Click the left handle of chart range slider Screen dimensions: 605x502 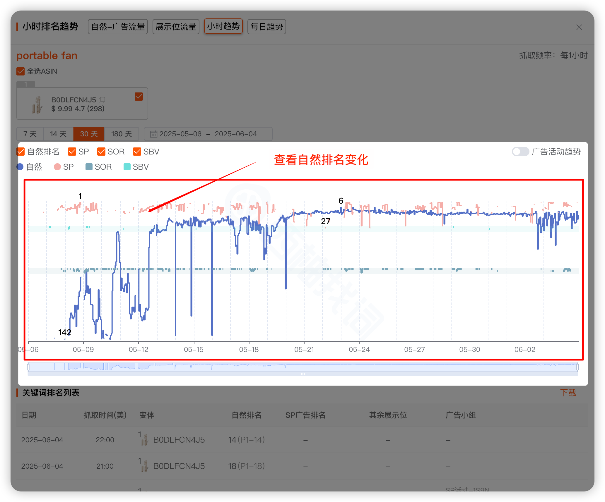pos(28,367)
